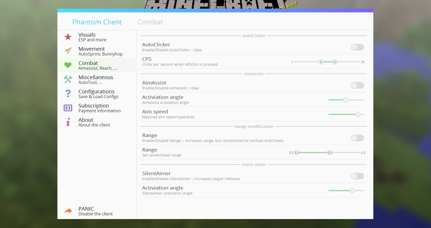
Task: Click the upper Range slider handle
Action: (x=330, y=153)
